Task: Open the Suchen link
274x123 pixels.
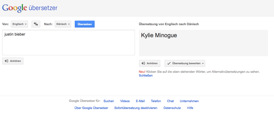Action: (109, 101)
